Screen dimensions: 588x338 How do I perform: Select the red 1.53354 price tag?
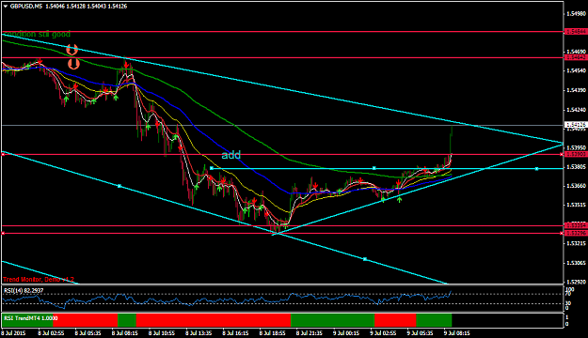[x=576, y=225]
